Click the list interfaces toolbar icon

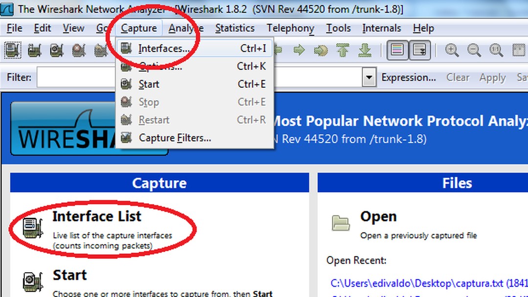coord(12,50)
